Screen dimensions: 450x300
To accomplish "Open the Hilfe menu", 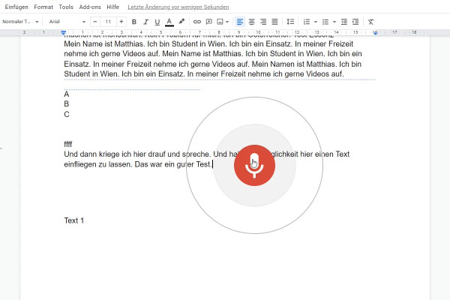I will 112,7.
